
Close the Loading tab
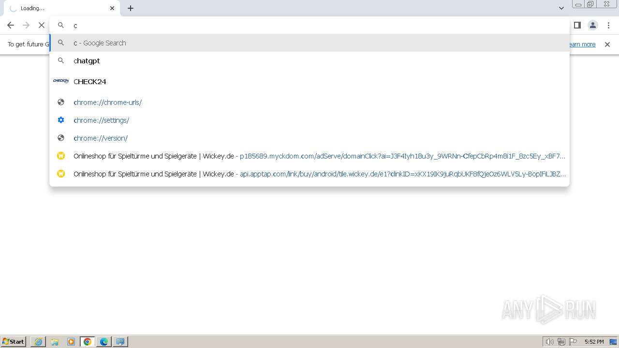[112, 8]
